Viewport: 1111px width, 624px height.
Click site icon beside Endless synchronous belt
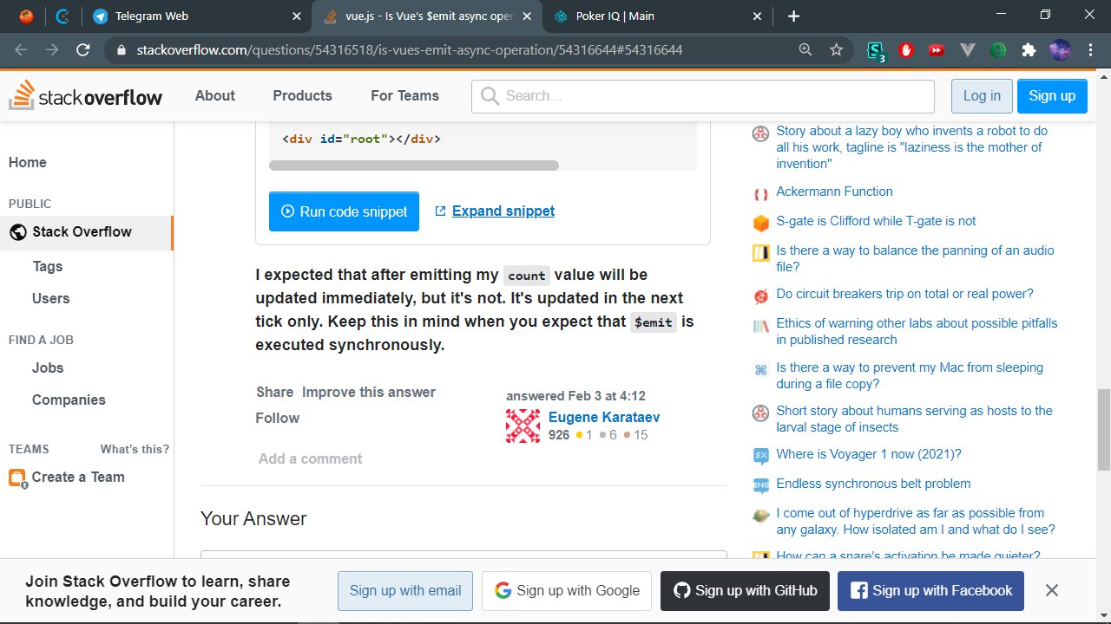point(760,485)
